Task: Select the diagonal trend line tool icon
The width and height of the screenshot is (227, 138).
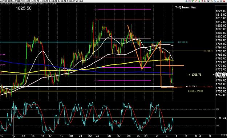Action: [211, 1]
